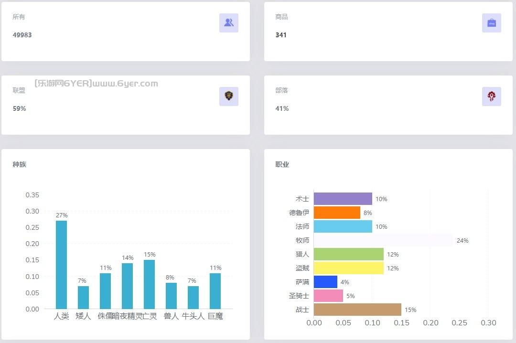Select the brown 战士 15% bar
The width and height of the screenshot is (516, 343).
[x=357, y=310]
